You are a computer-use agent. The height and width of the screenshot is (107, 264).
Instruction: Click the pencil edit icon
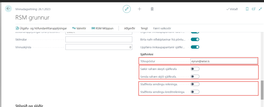pos(127,9)
